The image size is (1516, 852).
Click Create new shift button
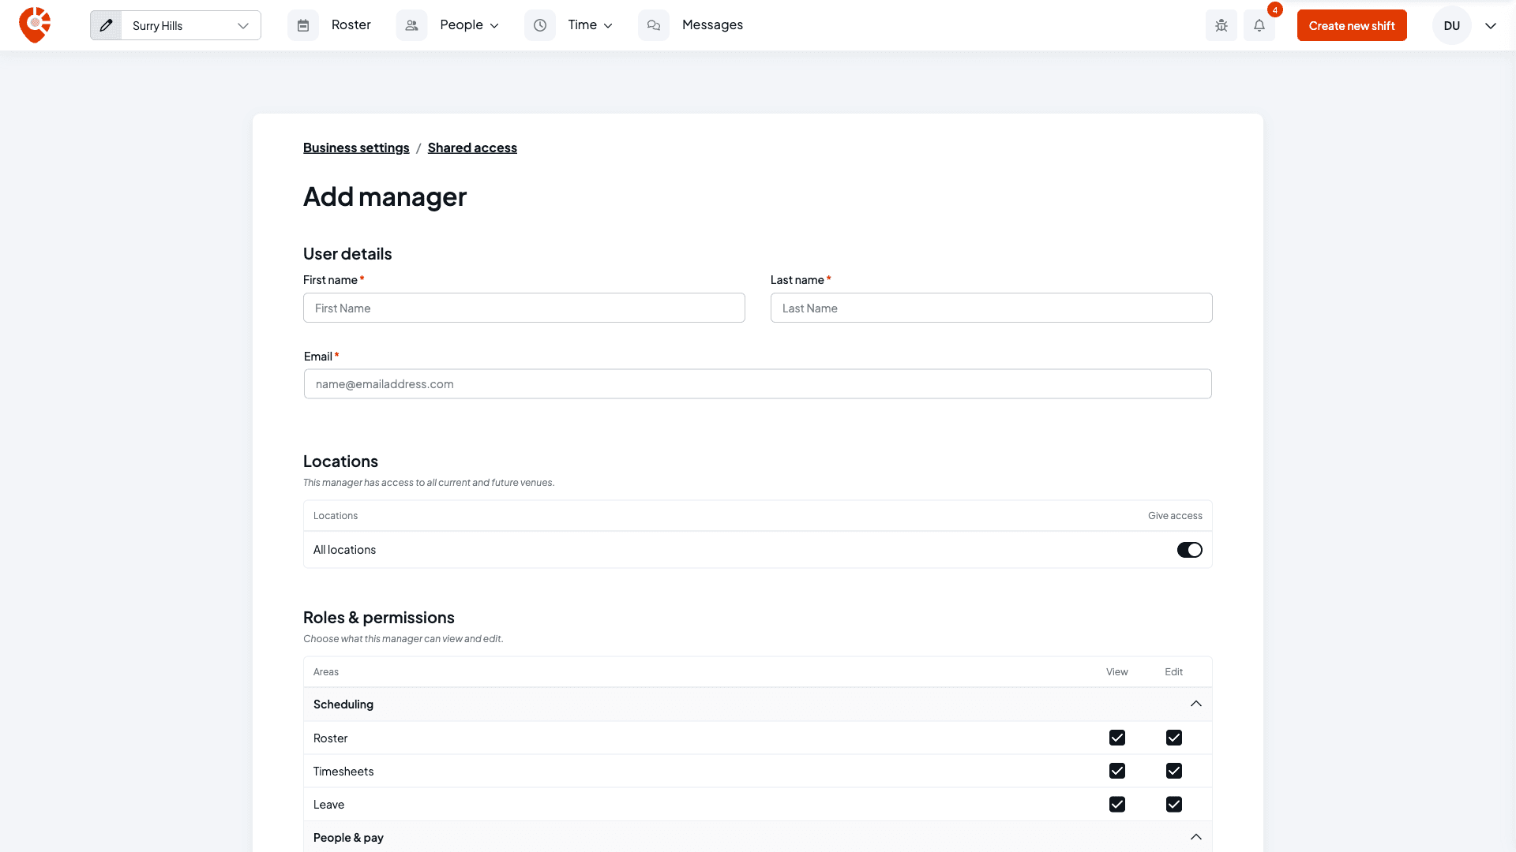coord(1352,25)
